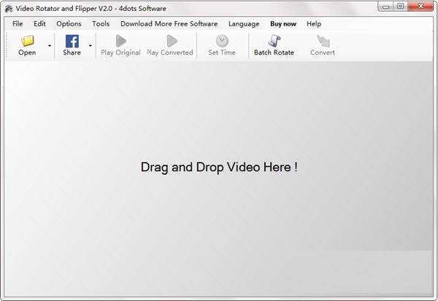Click the app icon in title bar
The height and width of the screenshot is (301, 438).
point(9,7)
